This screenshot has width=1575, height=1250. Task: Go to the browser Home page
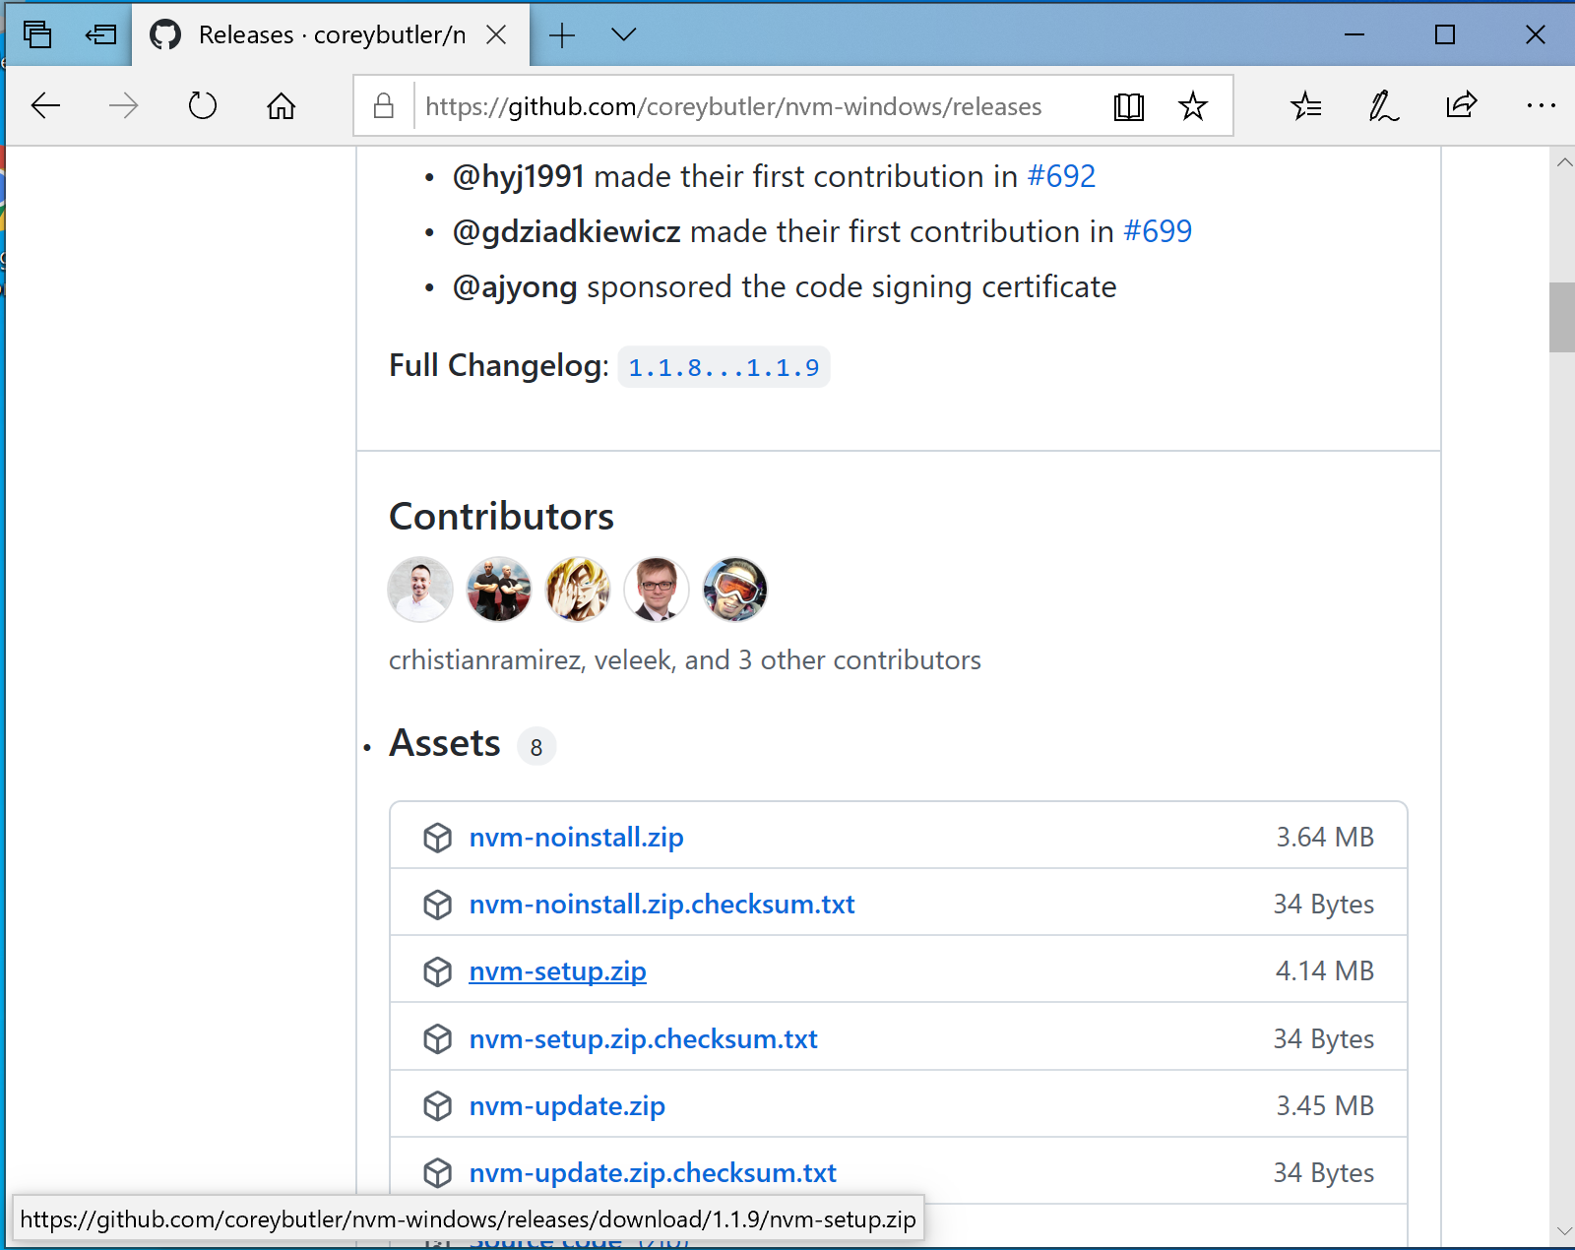point(282,105)
